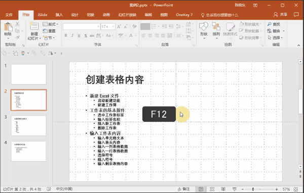Toggle center text alignment
This screenshot has width=304, height=193.
150,35
